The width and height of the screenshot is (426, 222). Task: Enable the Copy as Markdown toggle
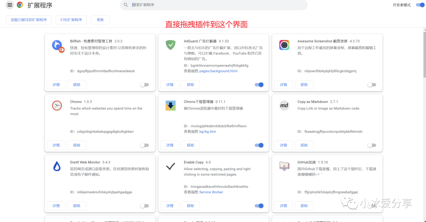click(372, 145)
